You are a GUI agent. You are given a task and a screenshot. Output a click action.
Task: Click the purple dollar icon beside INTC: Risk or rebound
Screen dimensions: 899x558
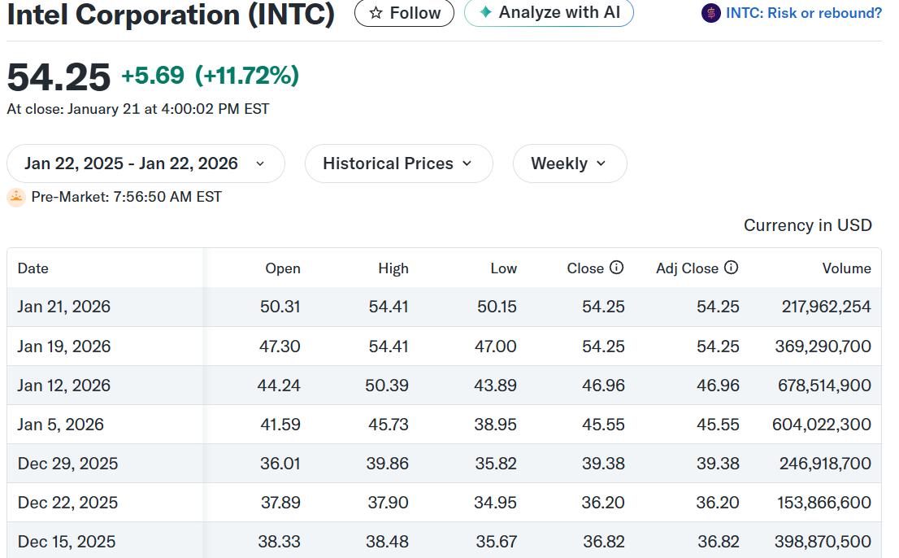pos(711,13)
